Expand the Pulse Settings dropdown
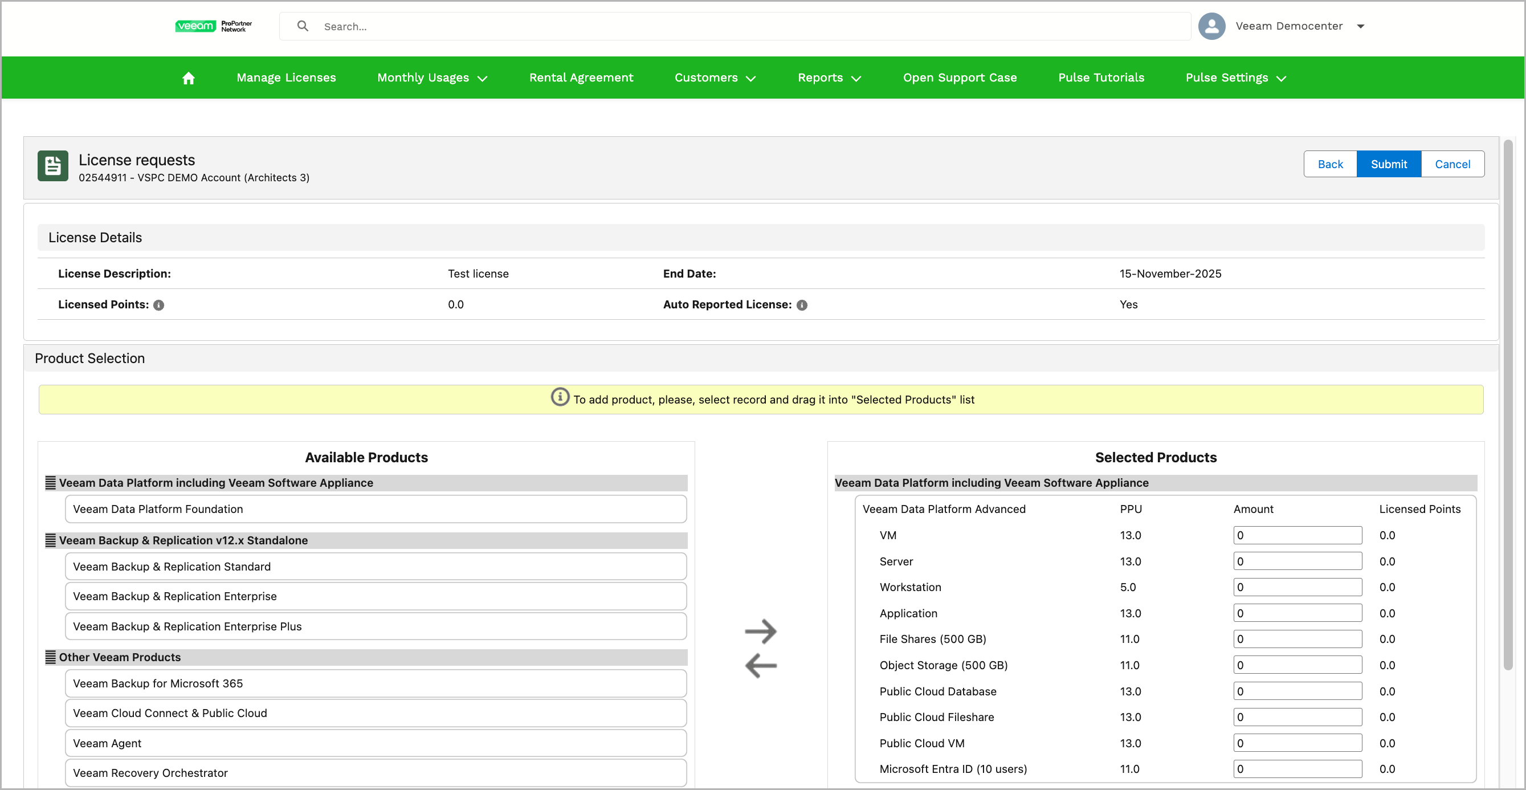 pos(1236,77)
